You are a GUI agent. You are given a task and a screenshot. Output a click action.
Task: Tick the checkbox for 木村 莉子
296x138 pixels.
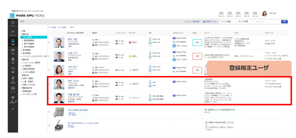49,70
